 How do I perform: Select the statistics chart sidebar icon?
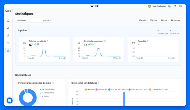8,51
